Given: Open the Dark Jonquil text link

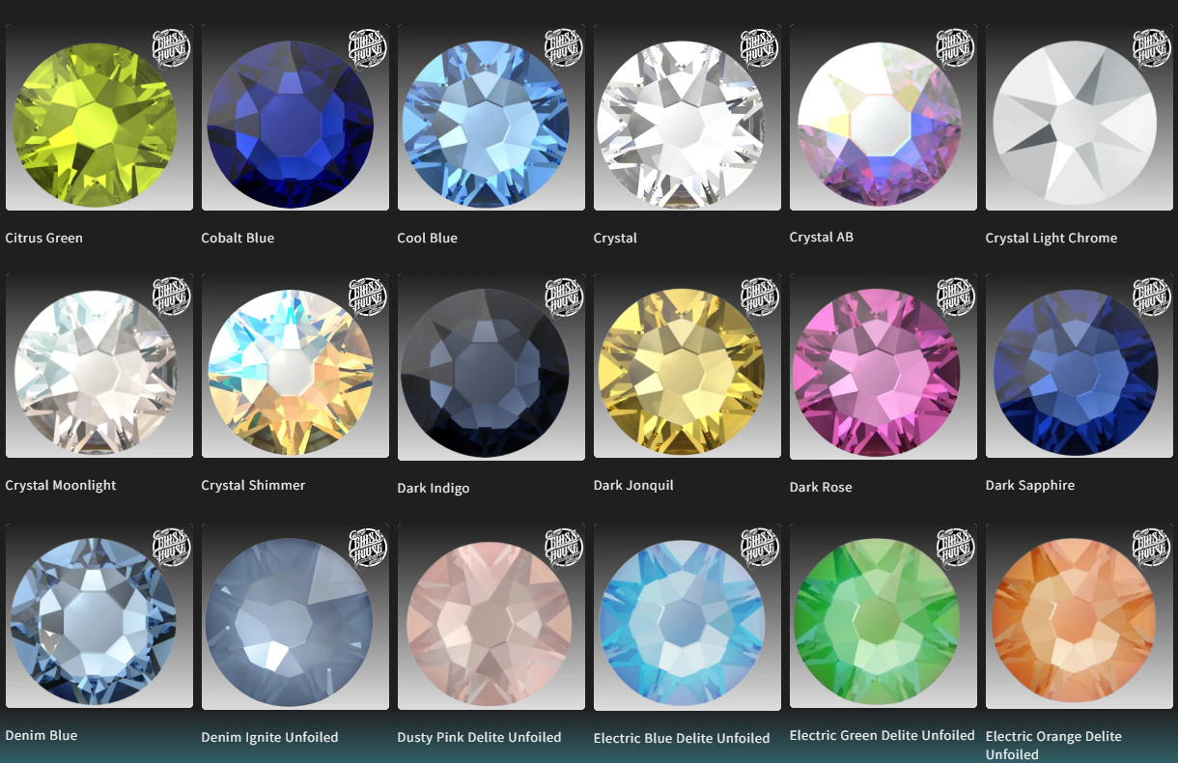Looking at the screenshot, I should click(x=633, y=485).
